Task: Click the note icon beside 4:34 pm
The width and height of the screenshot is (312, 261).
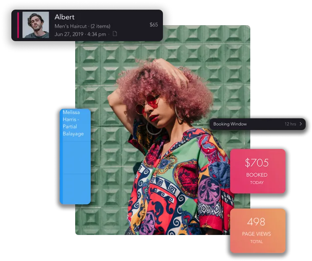Action: point(115,34)
